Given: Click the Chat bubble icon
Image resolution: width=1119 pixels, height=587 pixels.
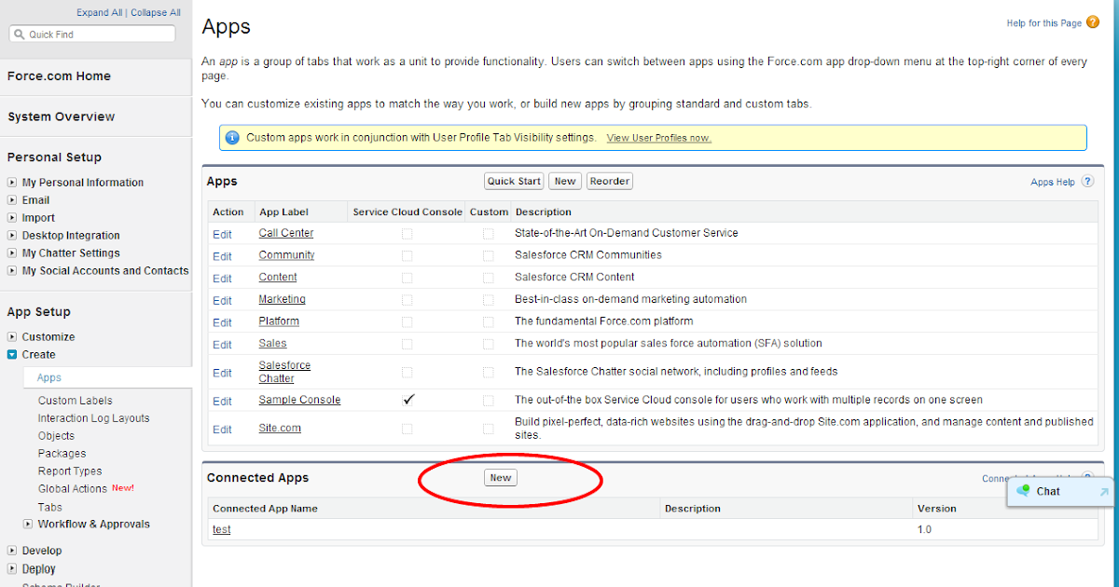Looking at the screenshot, I should [x=1024, y=491].
